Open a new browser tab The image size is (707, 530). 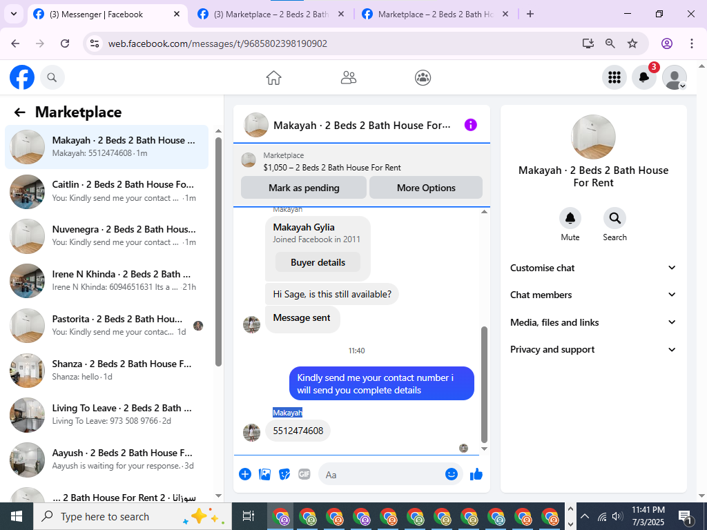click(530, 14)
